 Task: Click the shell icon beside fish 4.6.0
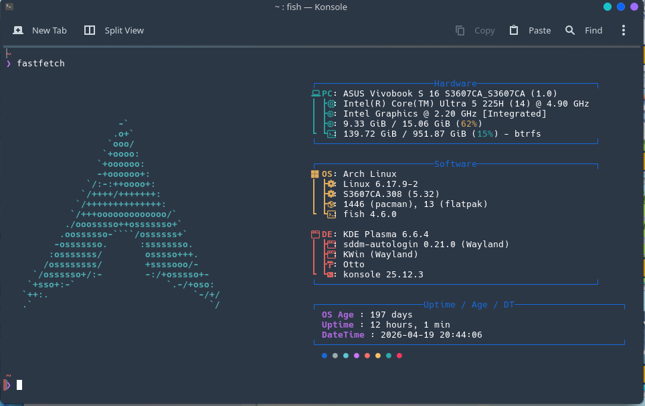pyautogui.click(x=332, y=214)
